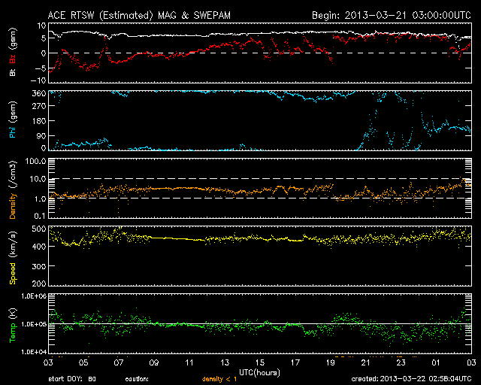Click the '05' hour label on the time axis

[x=83, y=362]
